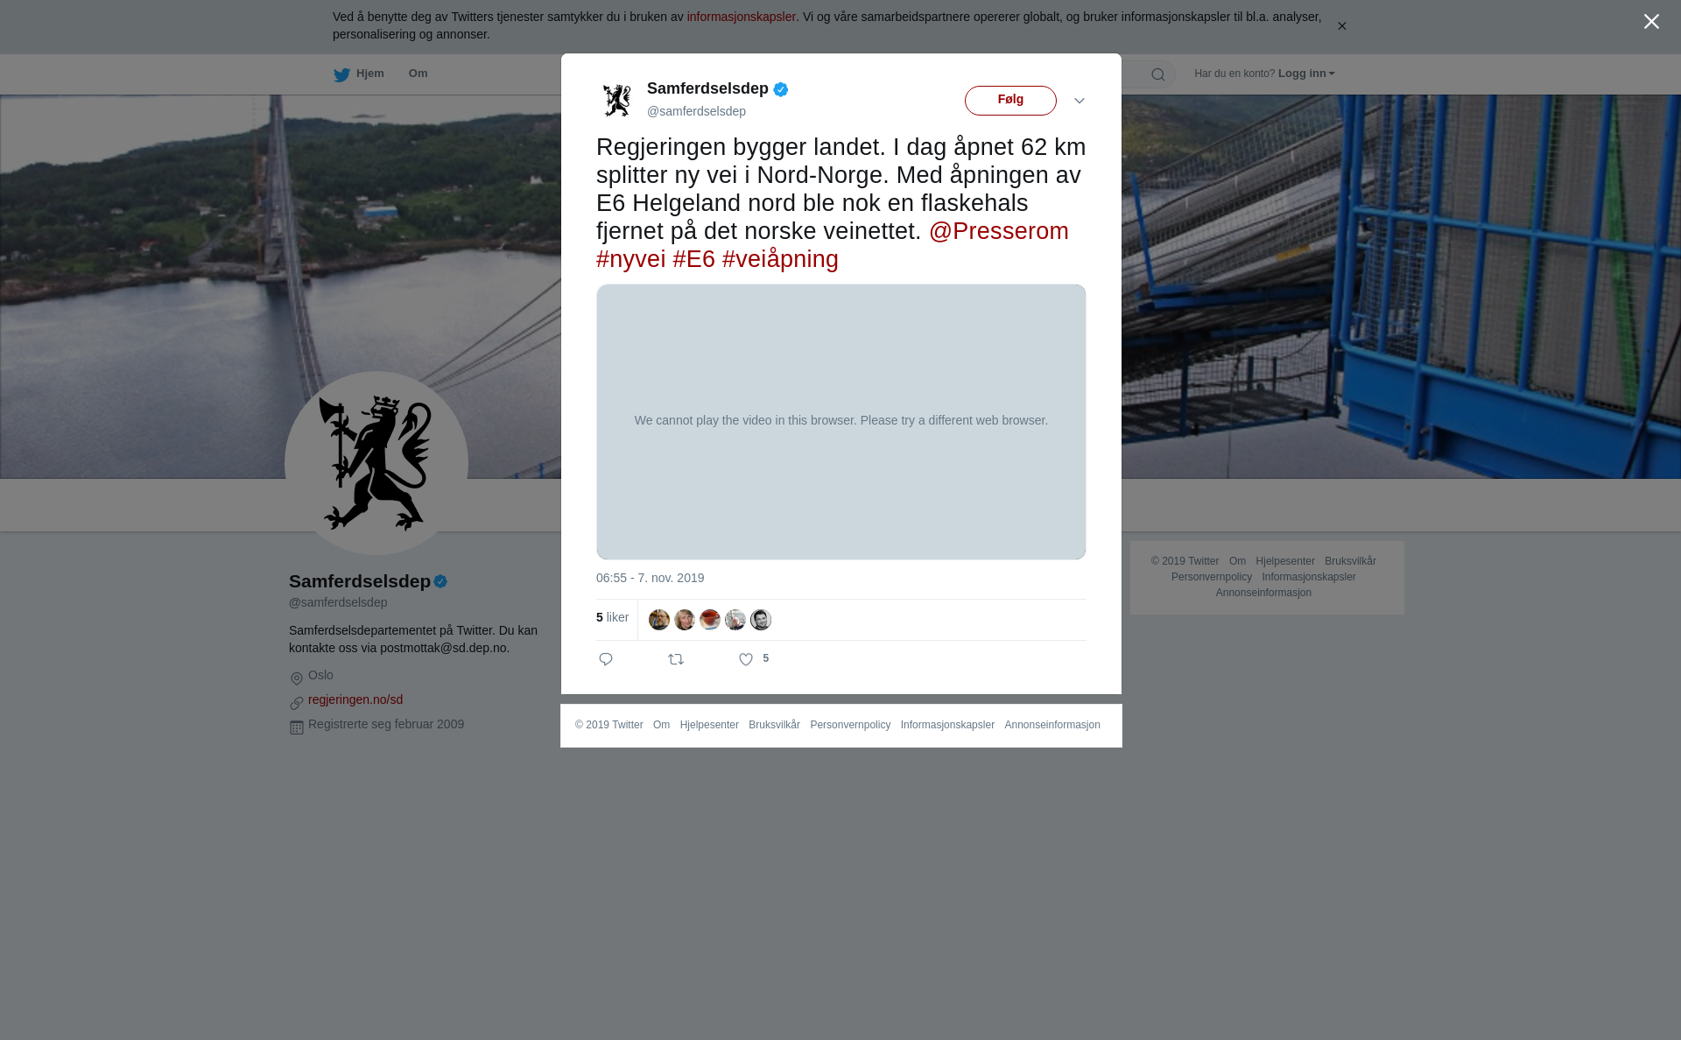Follow Samferdselsdep with the Følg button
This screenshot has width=1681, height=1040.
click(x=1010, y=101)
